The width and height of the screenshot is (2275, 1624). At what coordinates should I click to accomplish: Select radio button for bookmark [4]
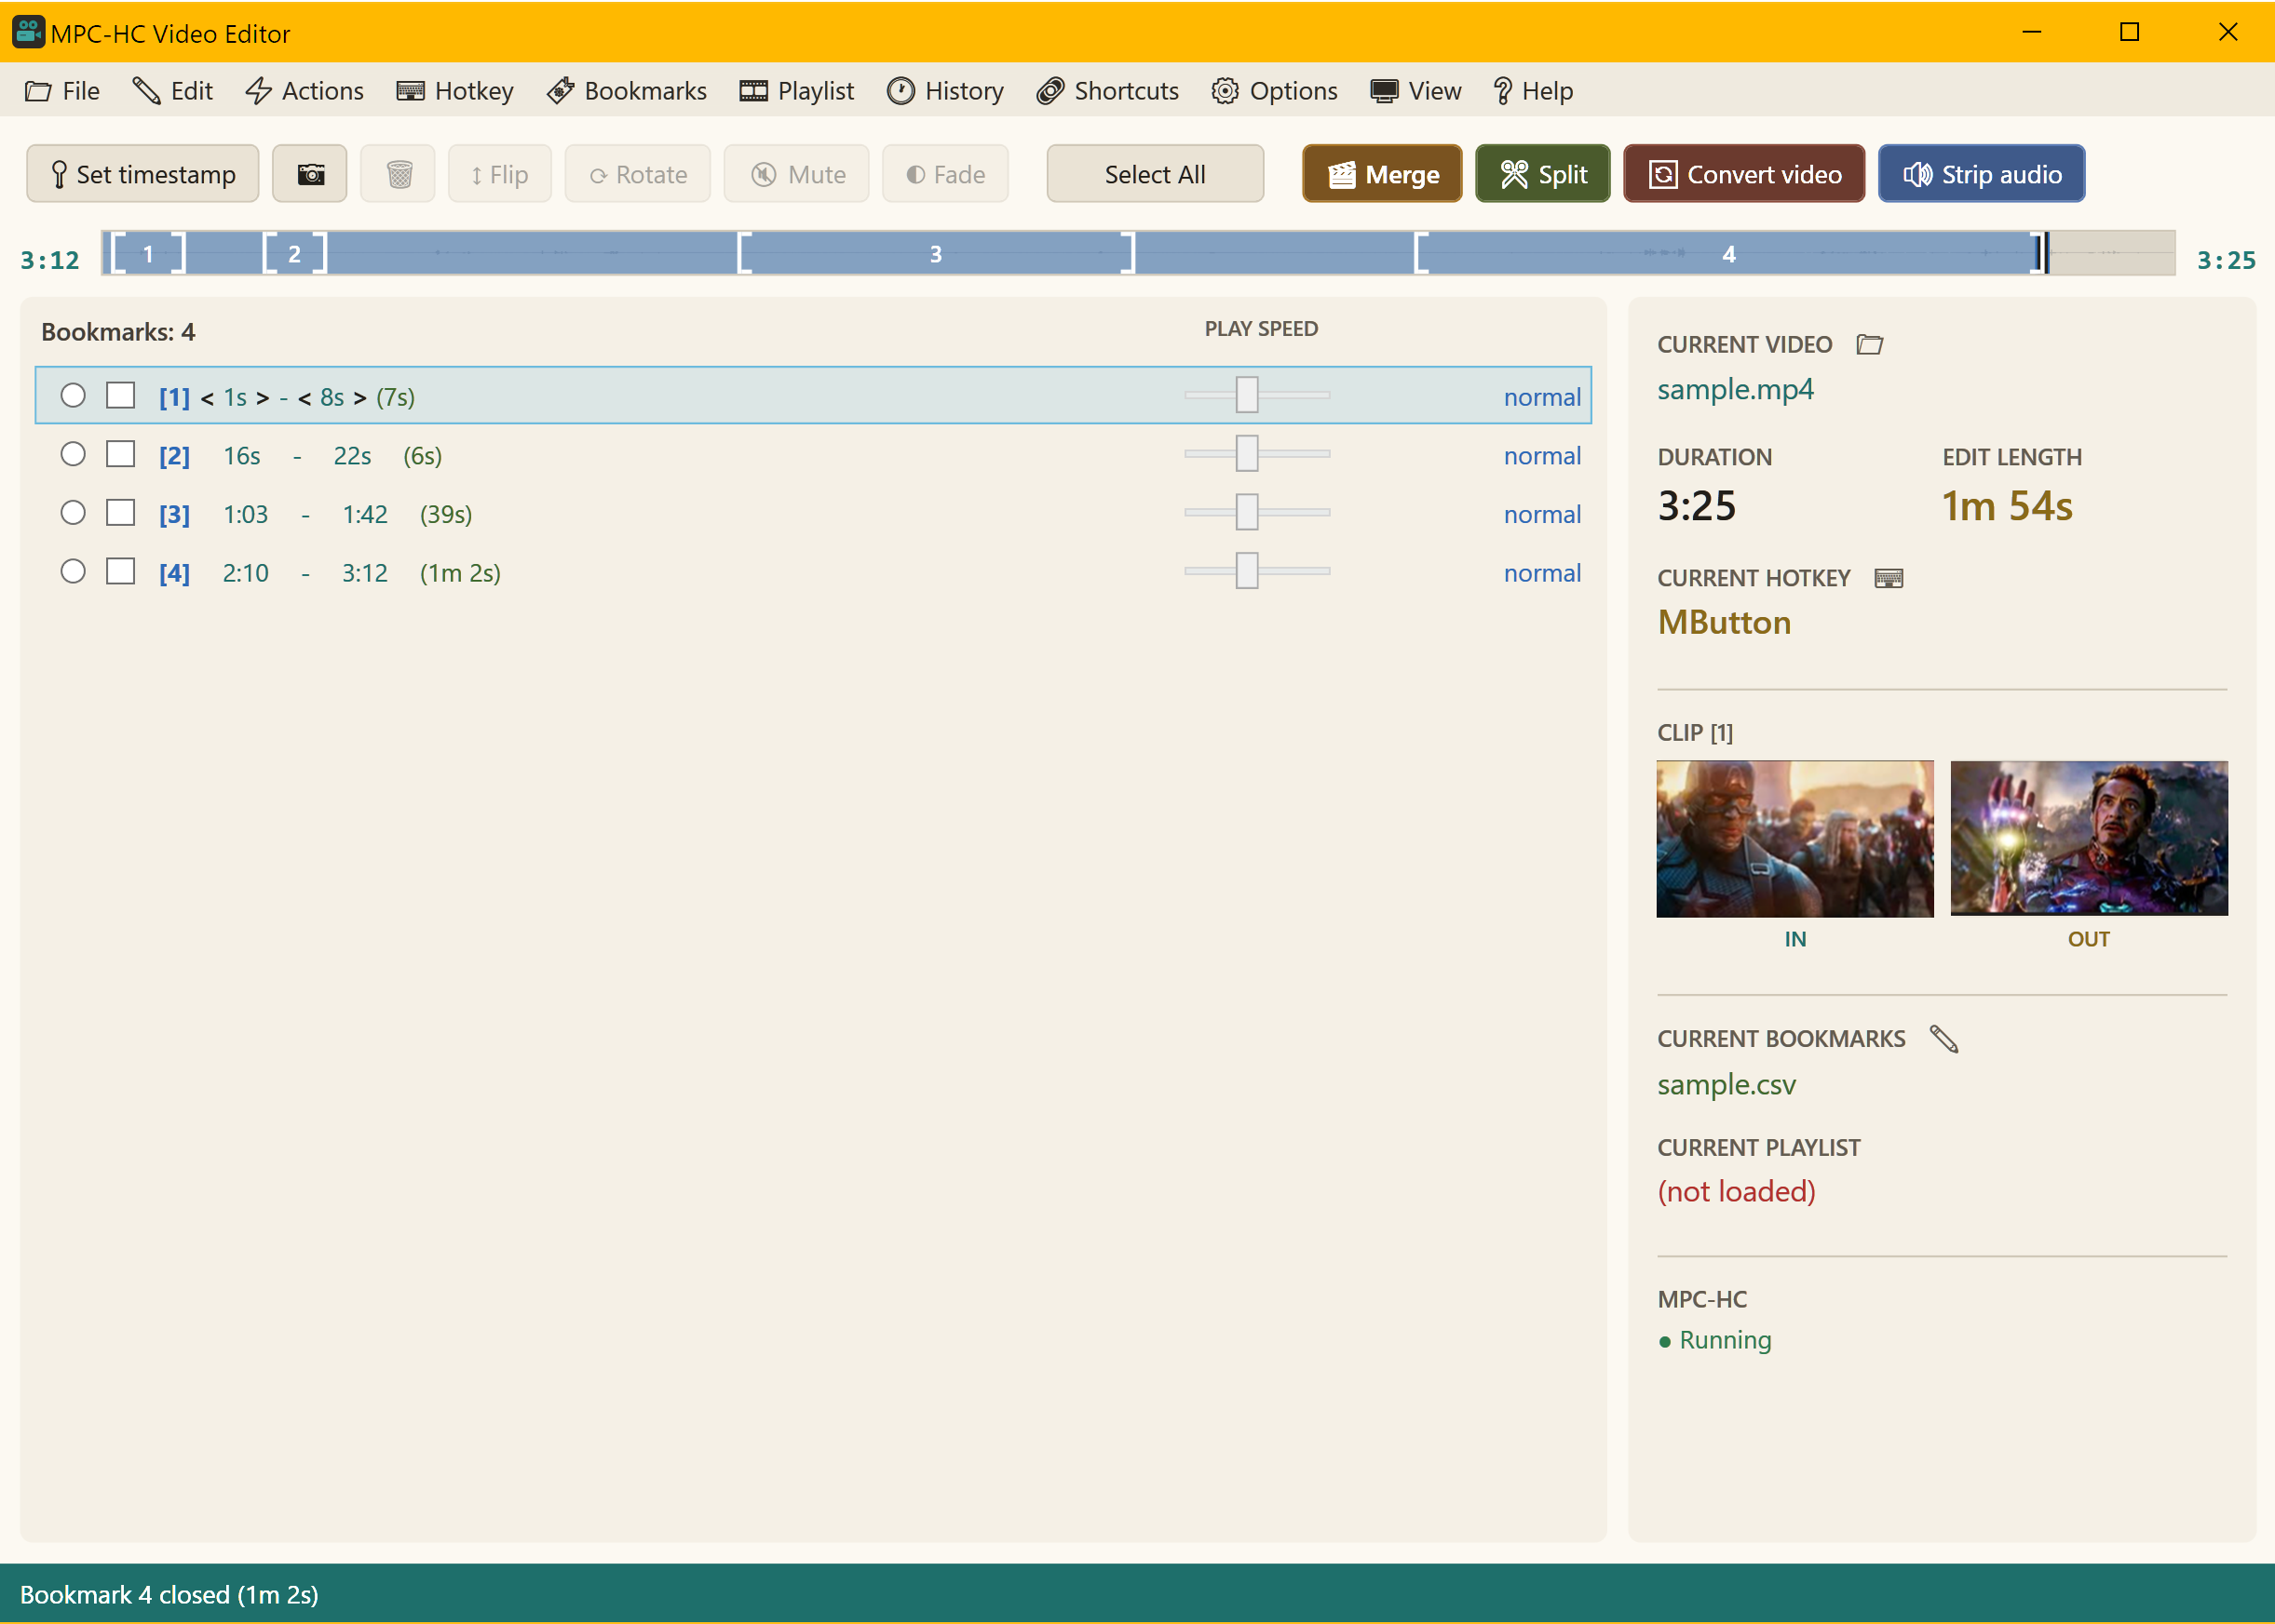[73, 572]
